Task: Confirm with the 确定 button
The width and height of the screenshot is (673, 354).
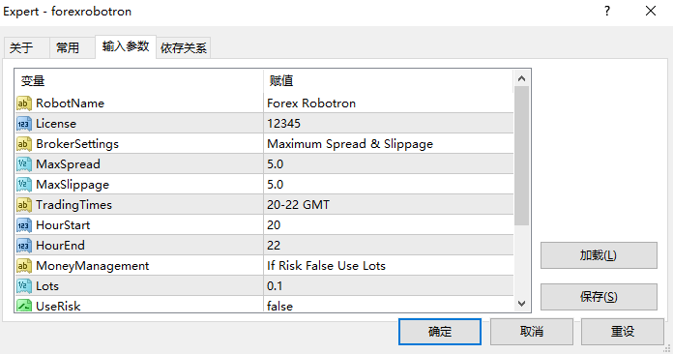Action: (440, 331)
